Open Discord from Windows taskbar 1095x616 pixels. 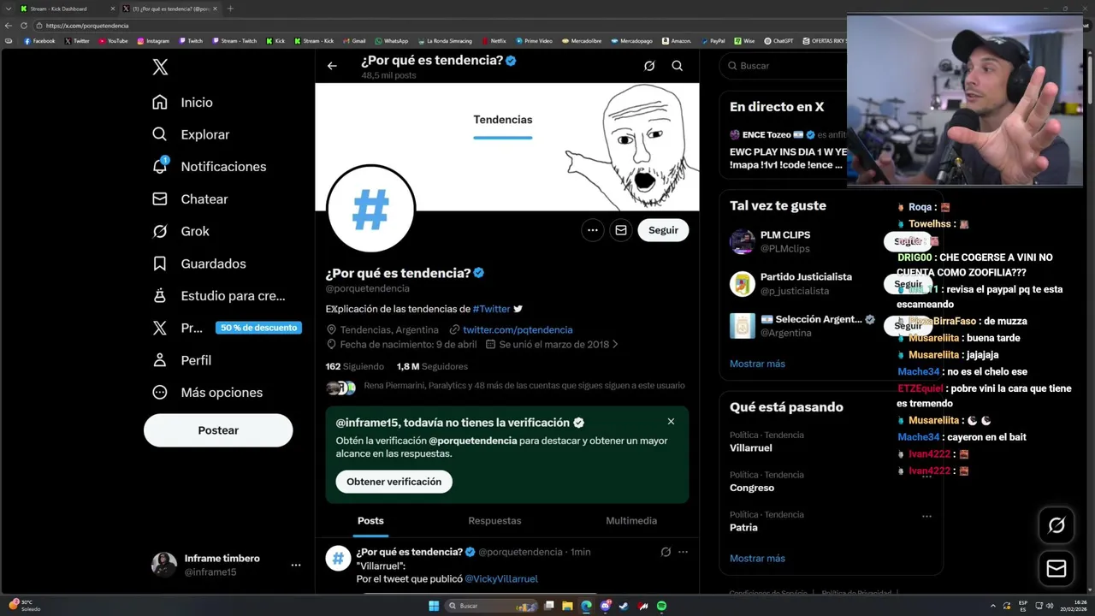pyautogui.click(x=605, y=606)
